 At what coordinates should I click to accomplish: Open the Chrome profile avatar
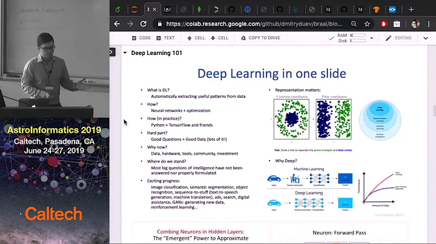415,24
